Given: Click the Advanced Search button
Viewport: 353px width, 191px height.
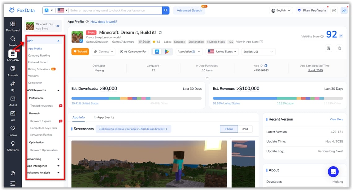Looking at the screenshot, I should [x=189, y=11].
